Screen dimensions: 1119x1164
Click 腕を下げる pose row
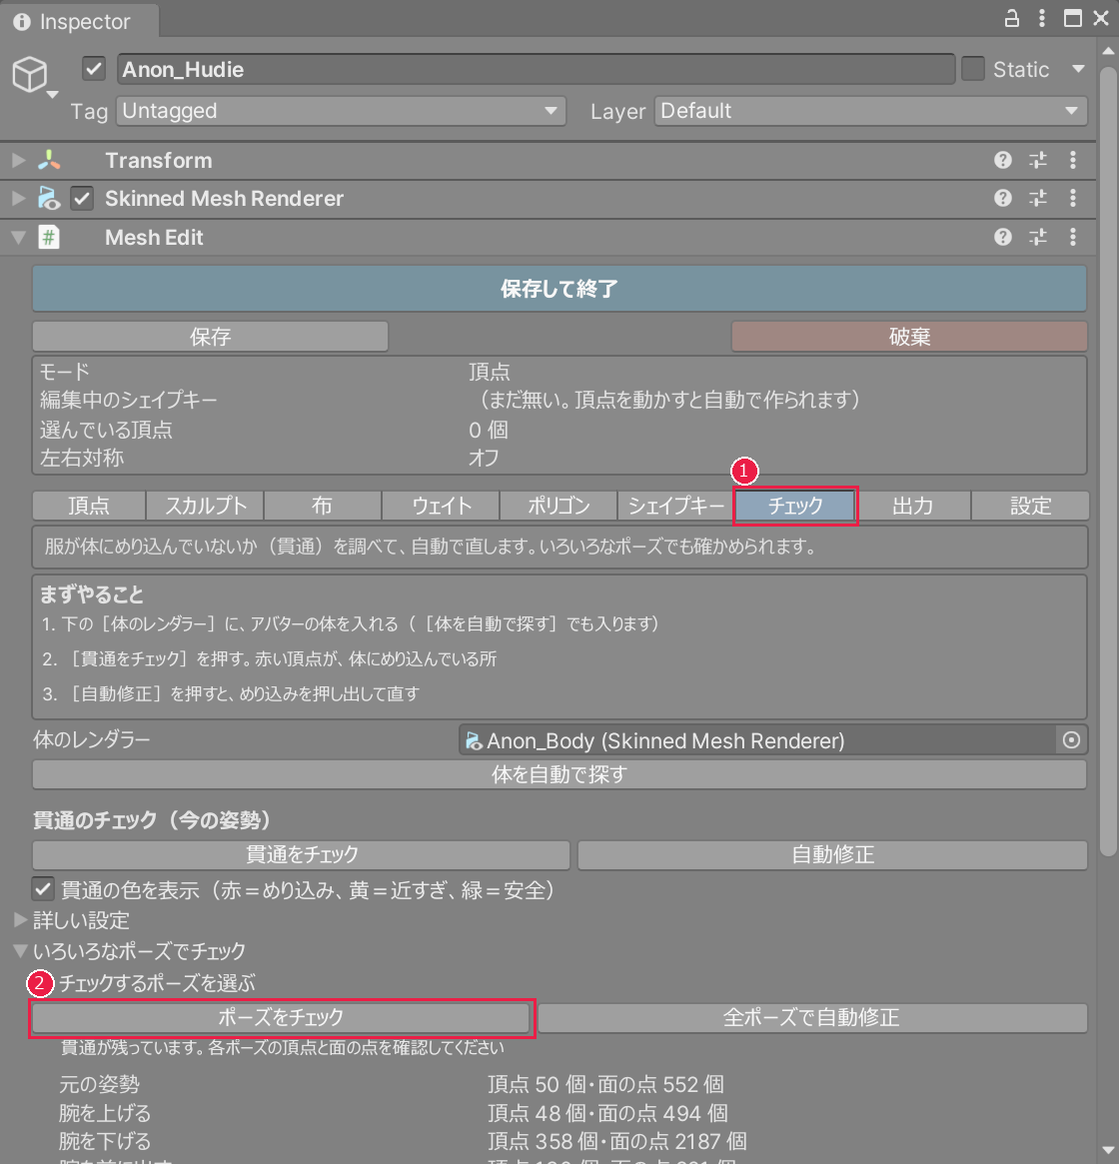pyautogui.click(x=404, y=1140)
